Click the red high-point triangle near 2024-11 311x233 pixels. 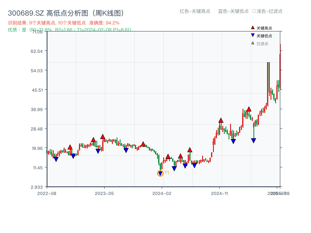(x=221, y=120)
